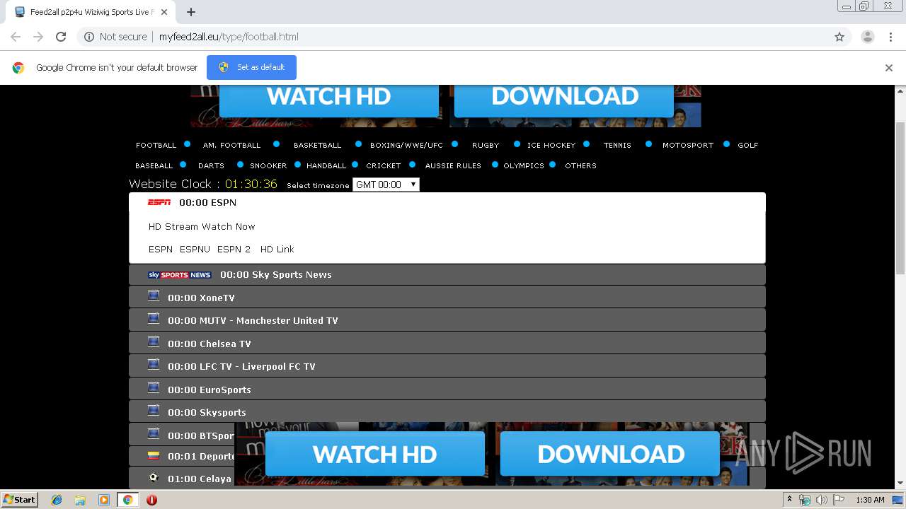Click the TV icon beside LFC TV

coord(154,365)
